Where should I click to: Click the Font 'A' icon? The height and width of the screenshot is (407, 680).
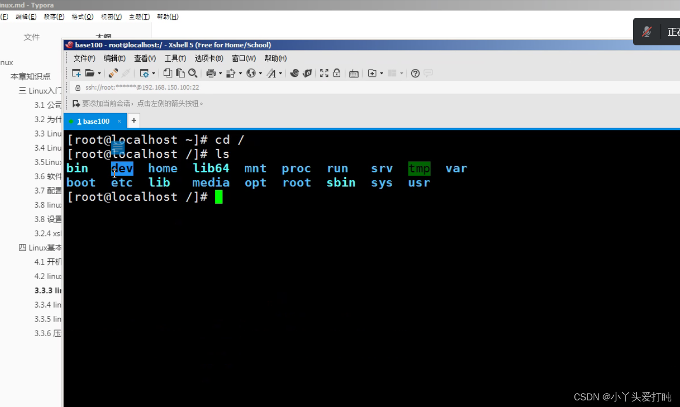[x=271, y=73]
